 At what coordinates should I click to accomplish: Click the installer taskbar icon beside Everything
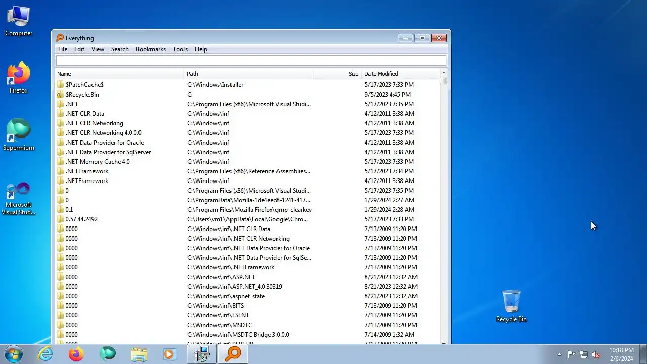[x=202, y=354]
